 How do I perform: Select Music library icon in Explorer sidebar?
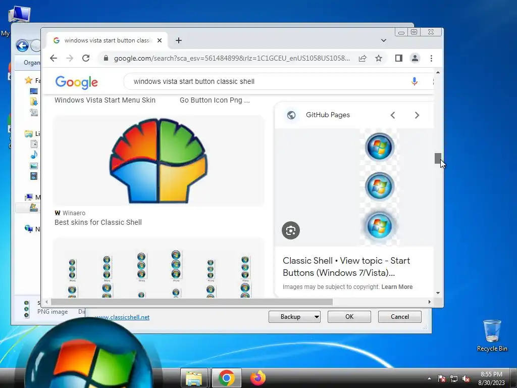(34, 155)
